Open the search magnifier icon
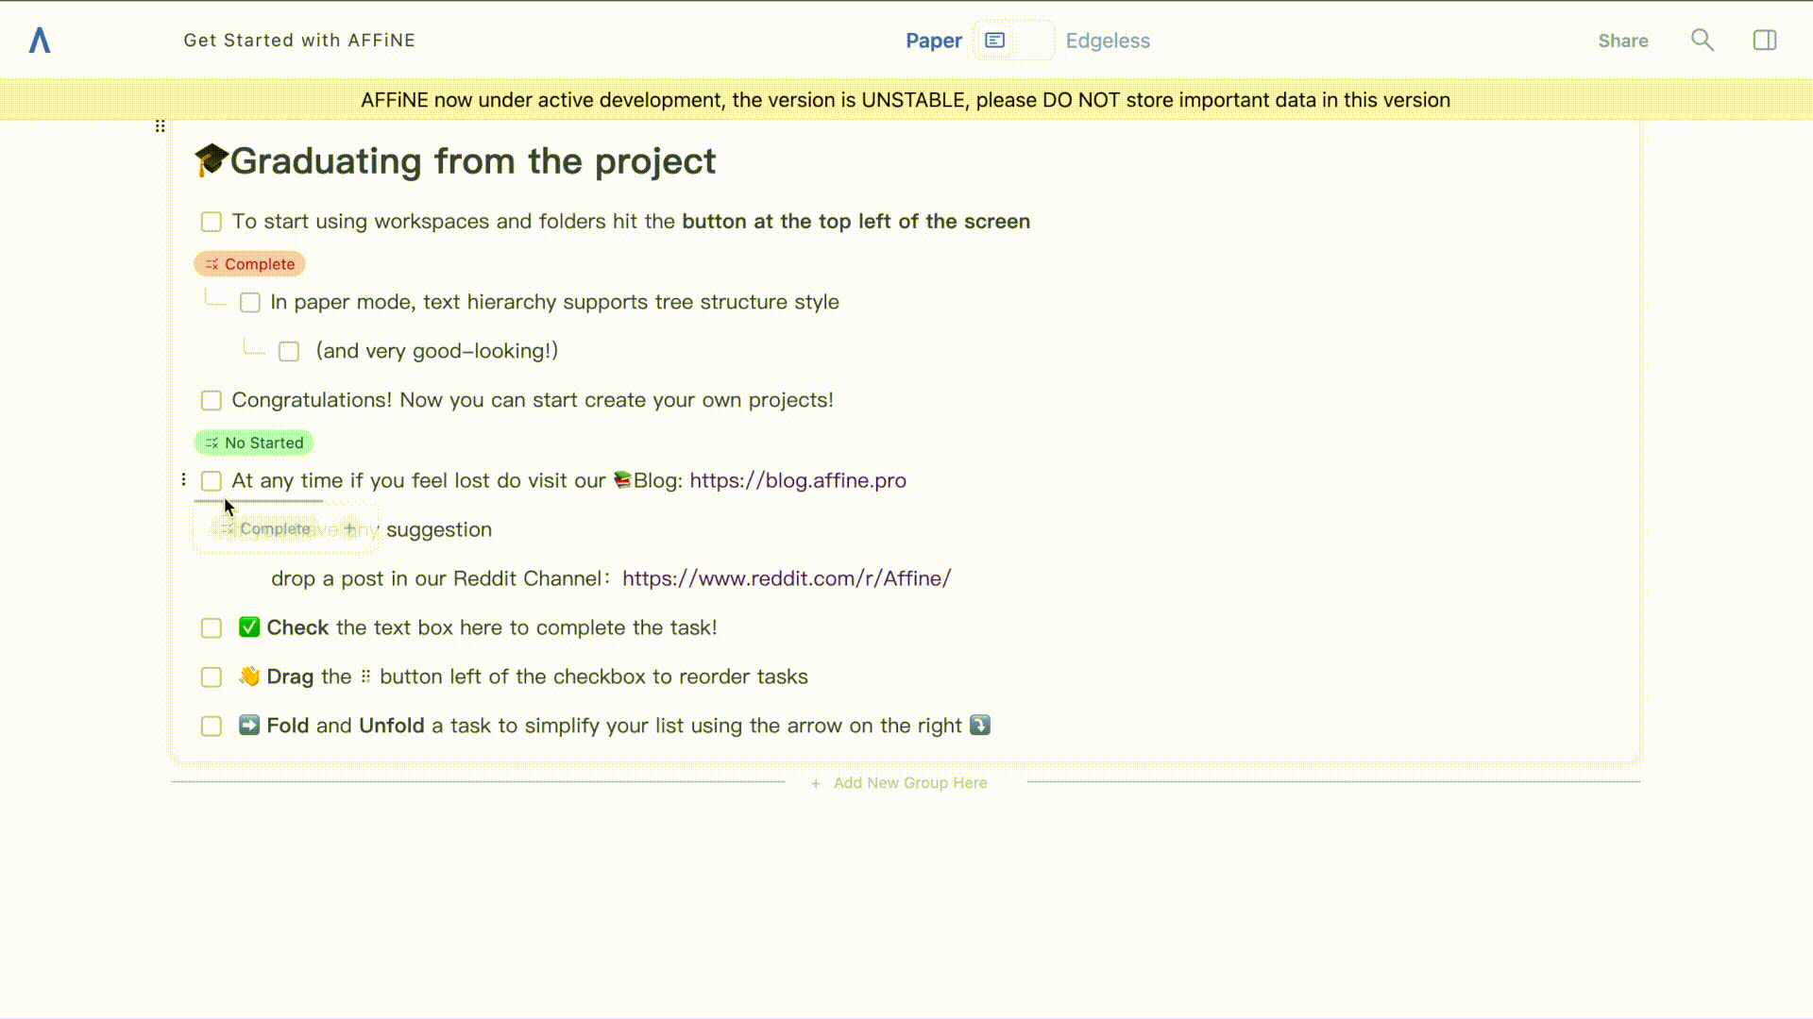1813x1019 pixels. (1702, 41)
